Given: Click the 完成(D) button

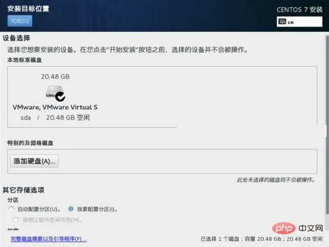Looking at the screenshot, I should pos(20,21).
